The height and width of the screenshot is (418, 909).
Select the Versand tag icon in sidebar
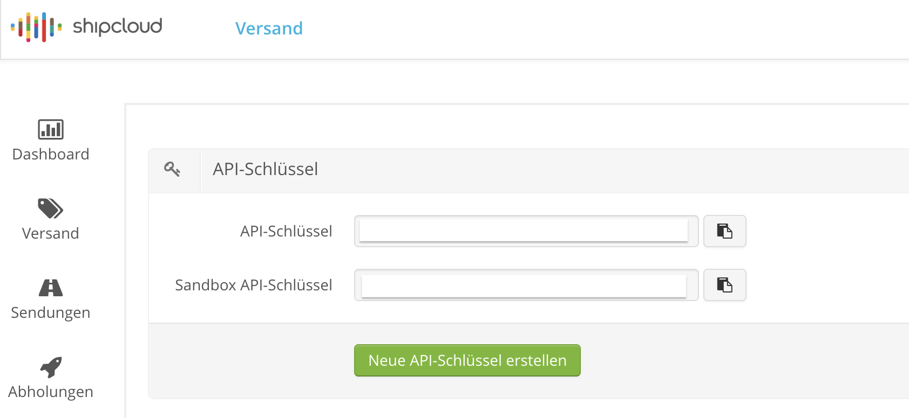(x=50, y=209)
